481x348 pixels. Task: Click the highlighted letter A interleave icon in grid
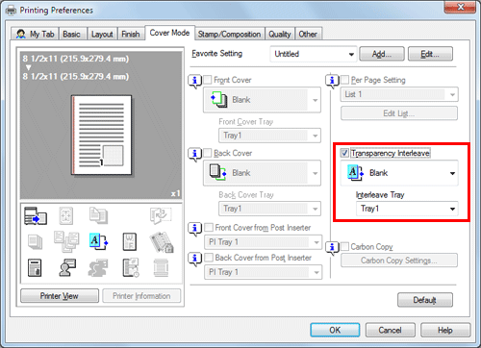[x=98, y=241]
